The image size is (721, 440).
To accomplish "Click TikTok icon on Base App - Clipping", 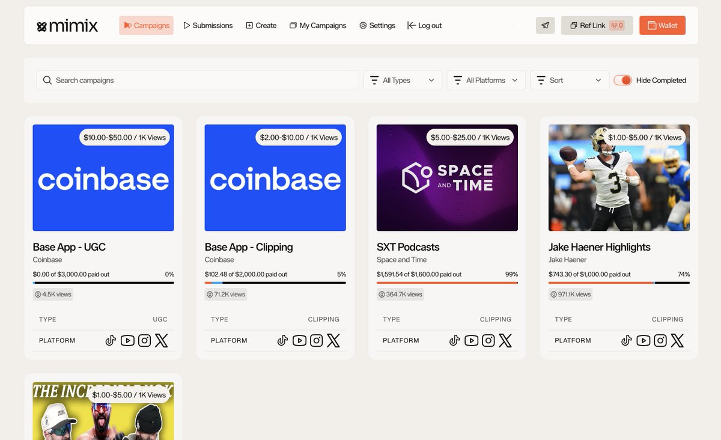I will coord(282,341).
